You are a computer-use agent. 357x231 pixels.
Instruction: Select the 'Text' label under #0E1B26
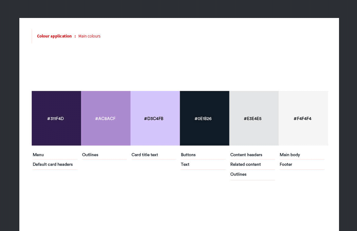185,165
